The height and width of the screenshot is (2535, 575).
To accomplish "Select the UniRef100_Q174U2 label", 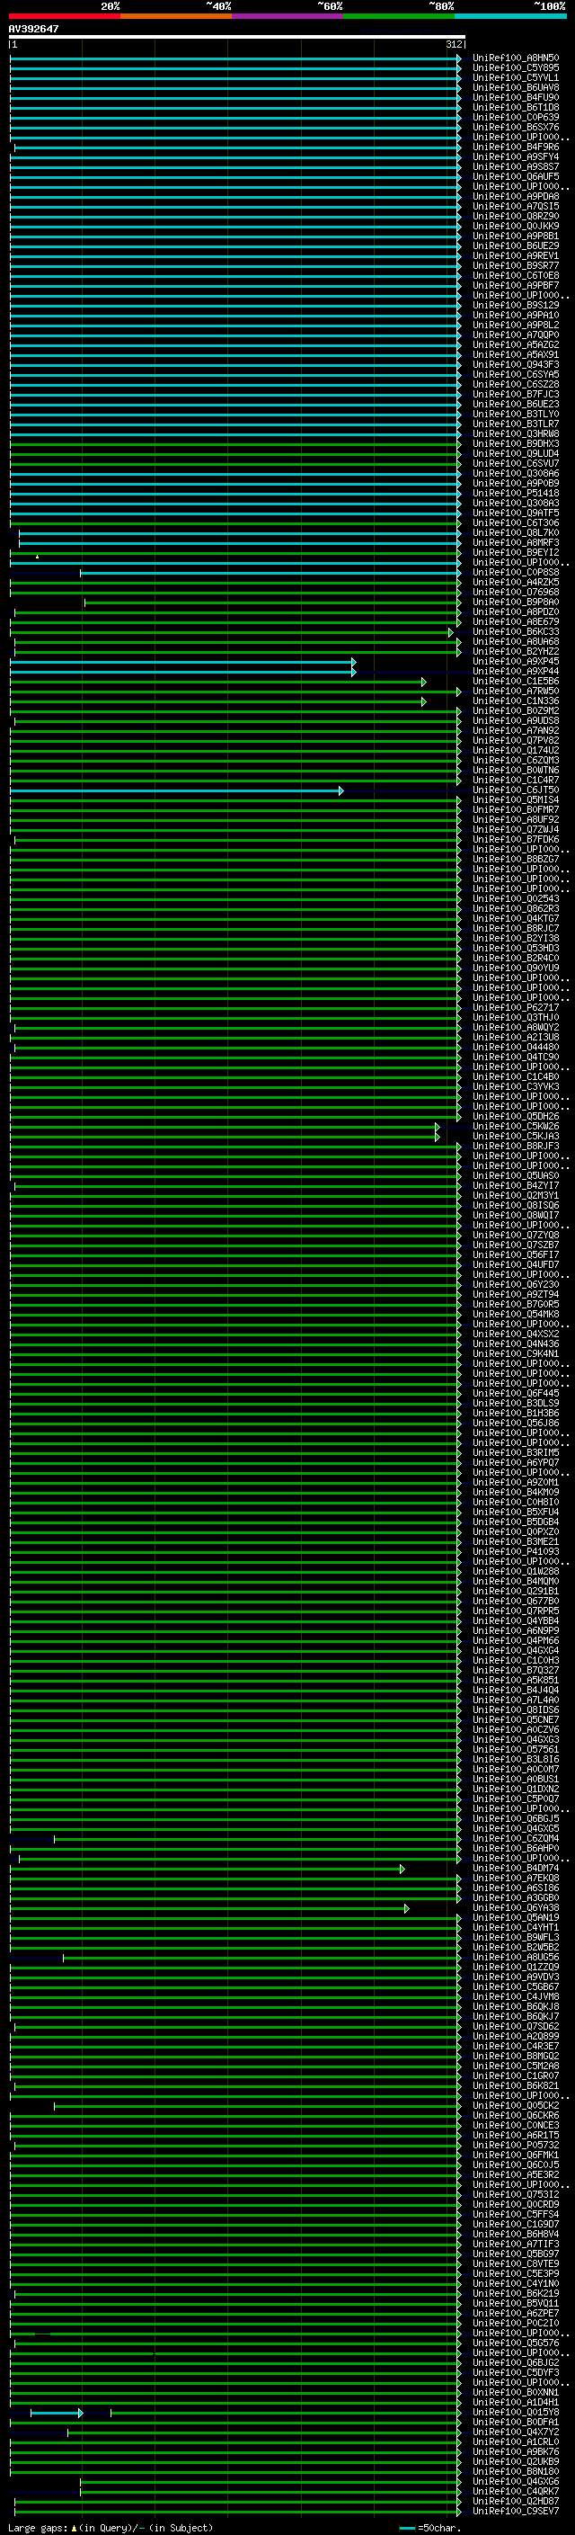I will 515,751.
